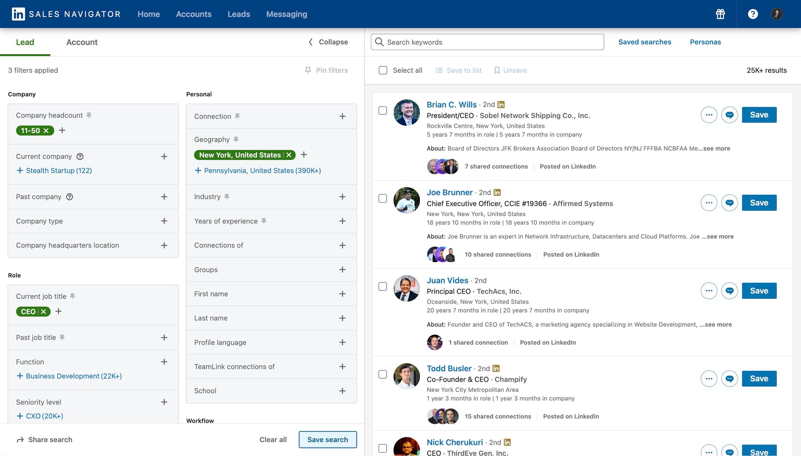Select Nick Cherukuri checkbox
Image resolution: width=801 pixels, height=456 pixels.
click(x=383, y=448)
